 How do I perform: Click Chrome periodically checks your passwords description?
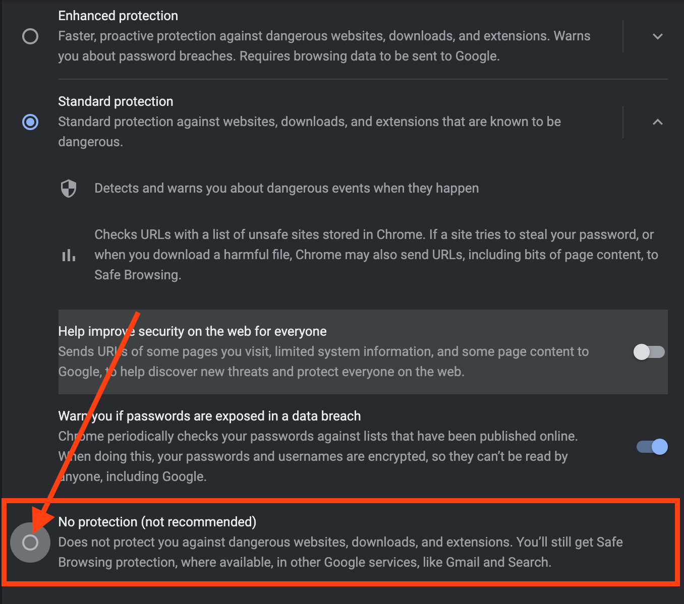[x=318, y=456]
